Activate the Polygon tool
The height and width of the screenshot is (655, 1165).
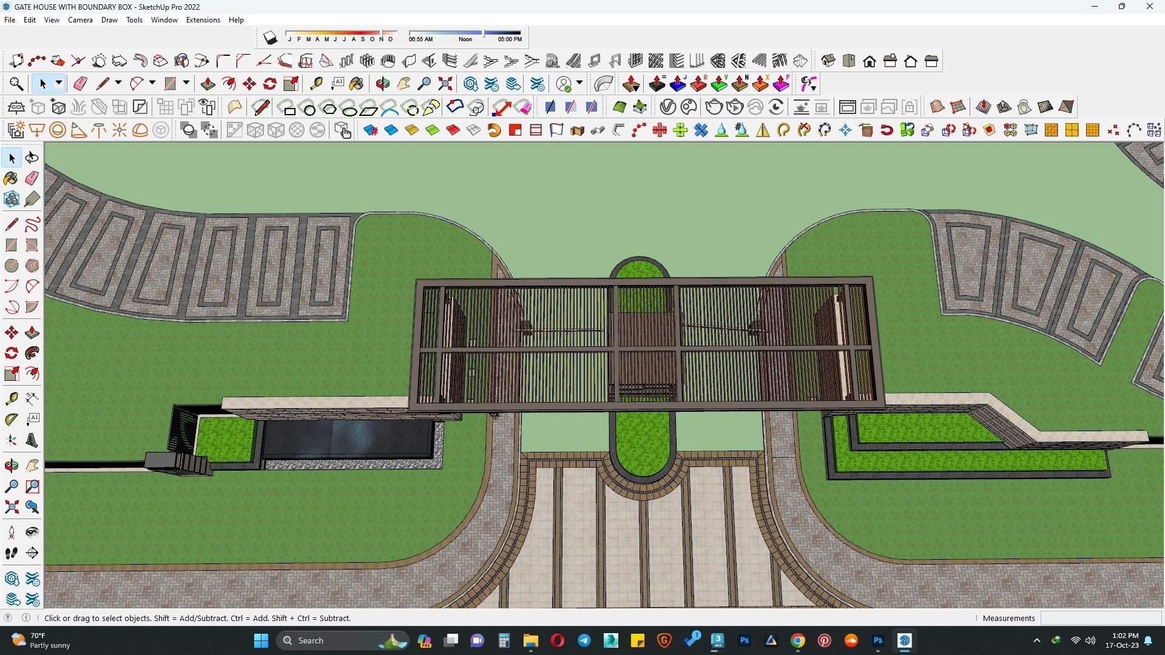point(32,266)
